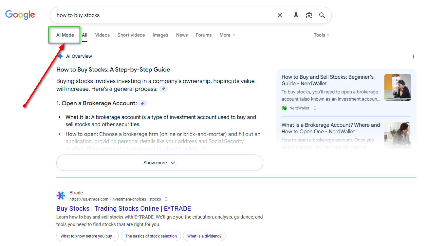Open the three-dot menu next to the Etrade URL
The height and width of the screenshot is (246, 426).
[166, 199]
